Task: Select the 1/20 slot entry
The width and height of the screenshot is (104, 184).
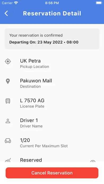Action: tap(25, 140)
